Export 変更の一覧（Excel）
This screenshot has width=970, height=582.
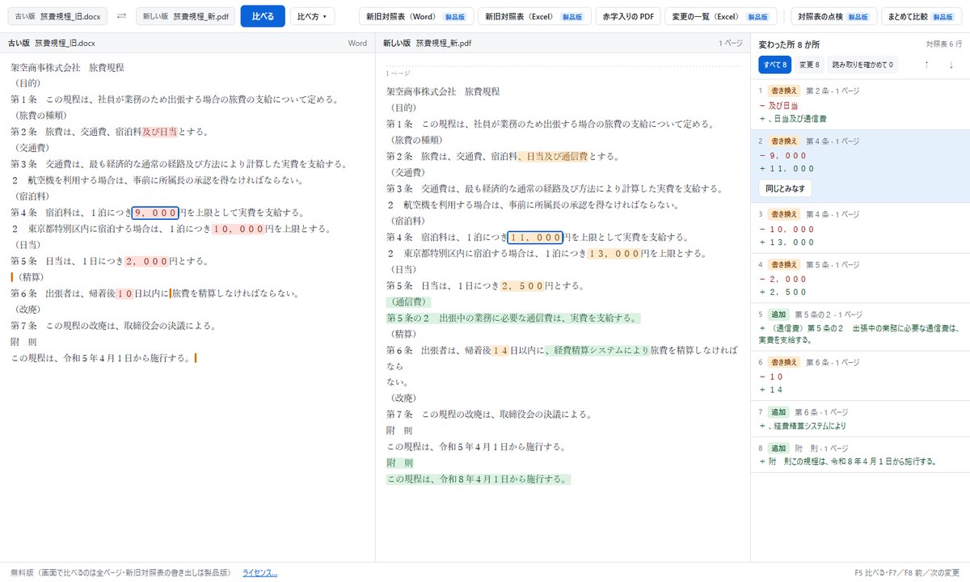[721, 16]
